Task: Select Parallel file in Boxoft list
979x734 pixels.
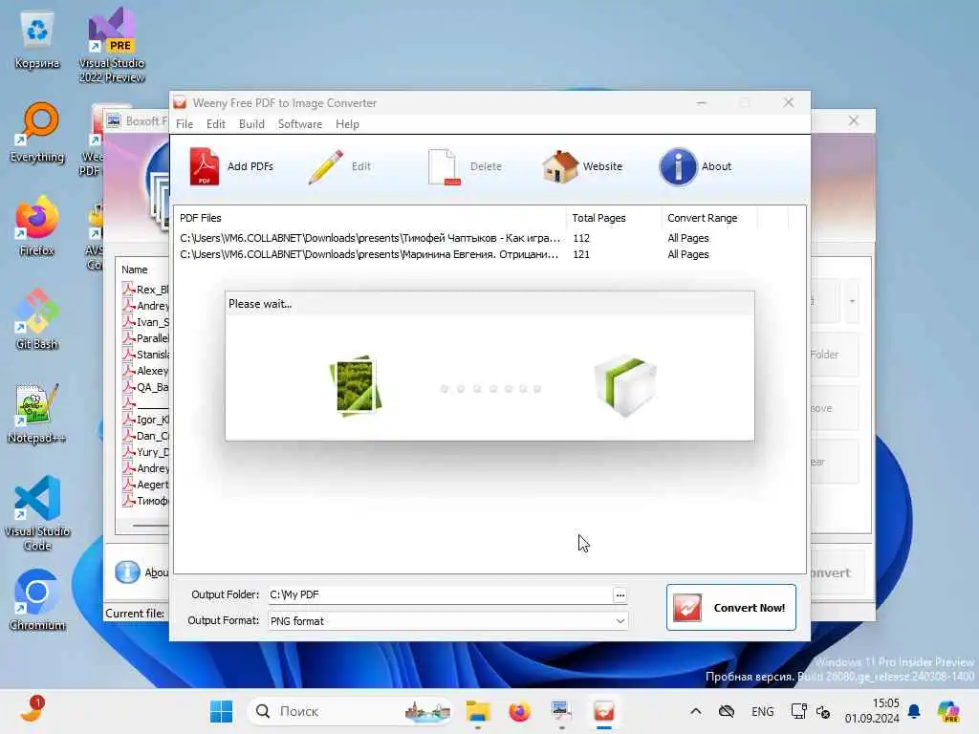Action: click(x=145, y=338)
